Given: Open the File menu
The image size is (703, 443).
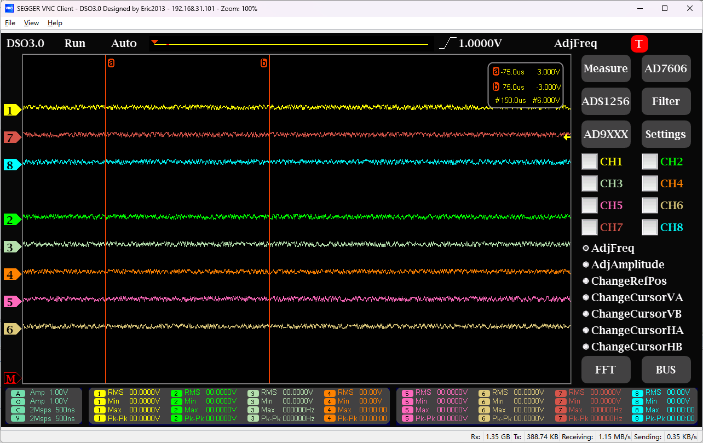Looking at the screenshot, I should (10, 23).
